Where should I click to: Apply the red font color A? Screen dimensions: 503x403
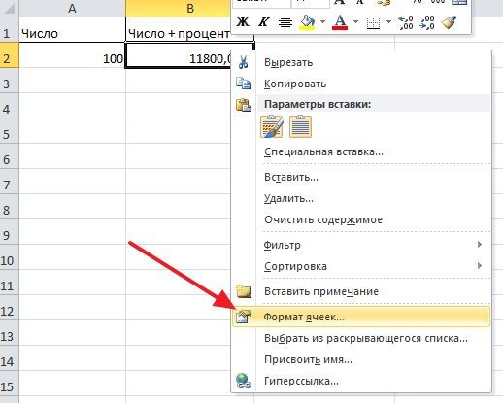(340, 22)
